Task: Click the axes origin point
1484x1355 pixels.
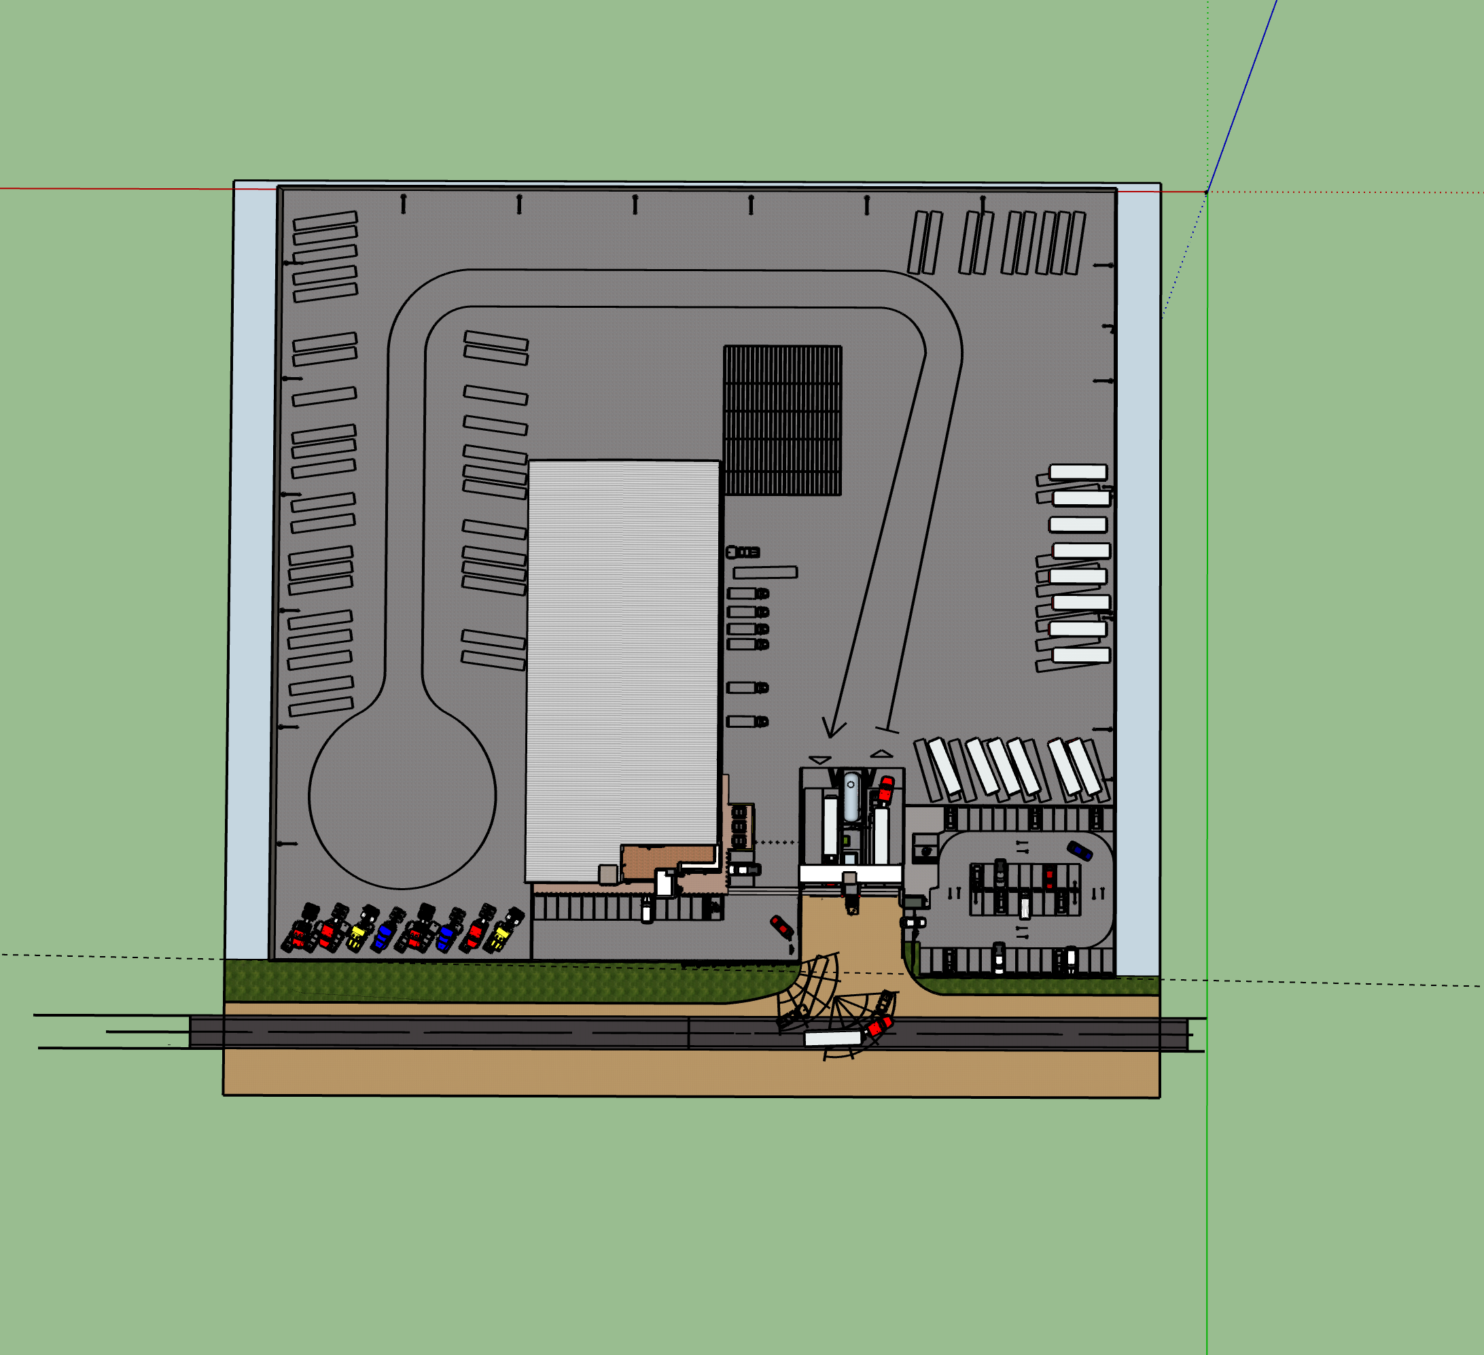Action: coord(1205,192)
